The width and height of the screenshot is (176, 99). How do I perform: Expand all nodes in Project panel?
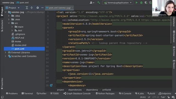27,8
